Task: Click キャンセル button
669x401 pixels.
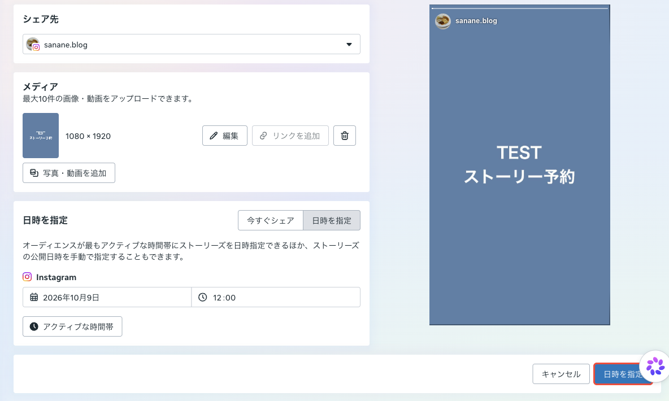Action: [561, 374]
